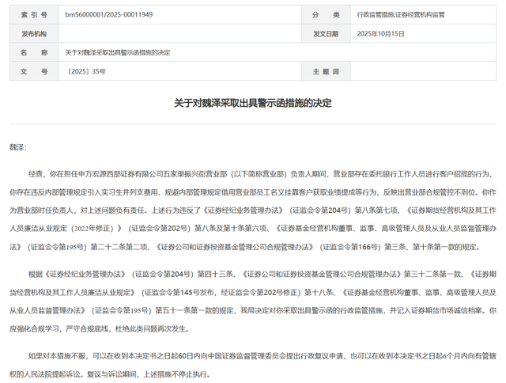Select the 名称 label cell
Image resolution: width=506 pixels, height=383 pixels.
click(34, 52)
